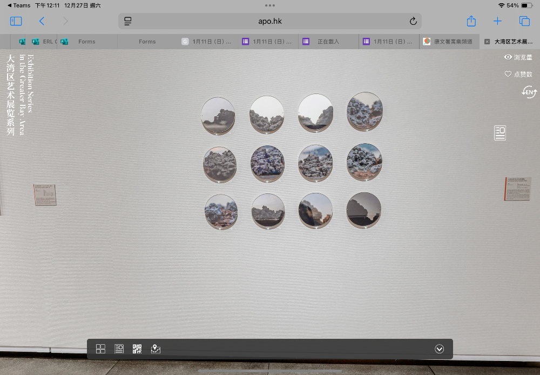540x375 pixels.
Task: Click the exhibit info icon in bottom toolbar
Action: click(119, 349)
